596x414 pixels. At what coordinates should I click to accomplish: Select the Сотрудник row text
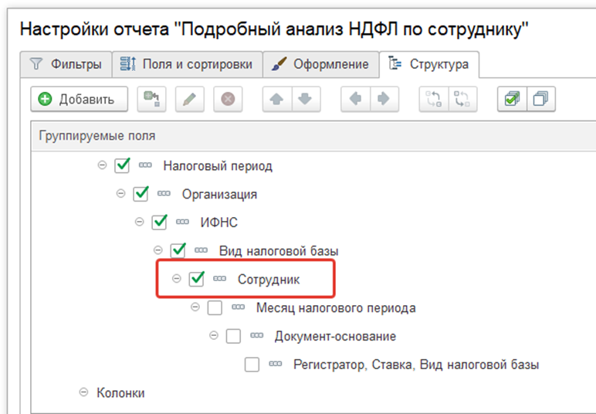pyautogui.click(x=269, y=280)
